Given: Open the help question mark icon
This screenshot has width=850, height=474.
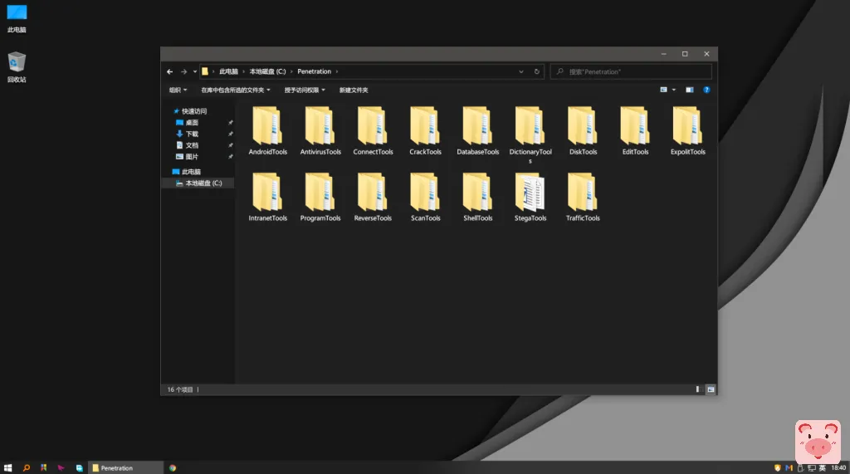Looking at the screenshot, I should tap(706, 90).
